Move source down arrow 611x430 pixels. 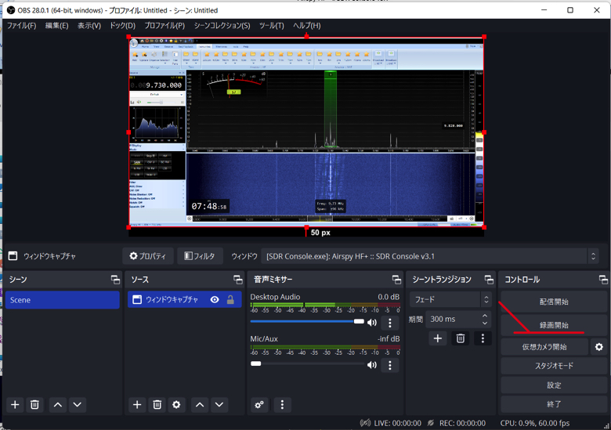(x=219, y=405)
